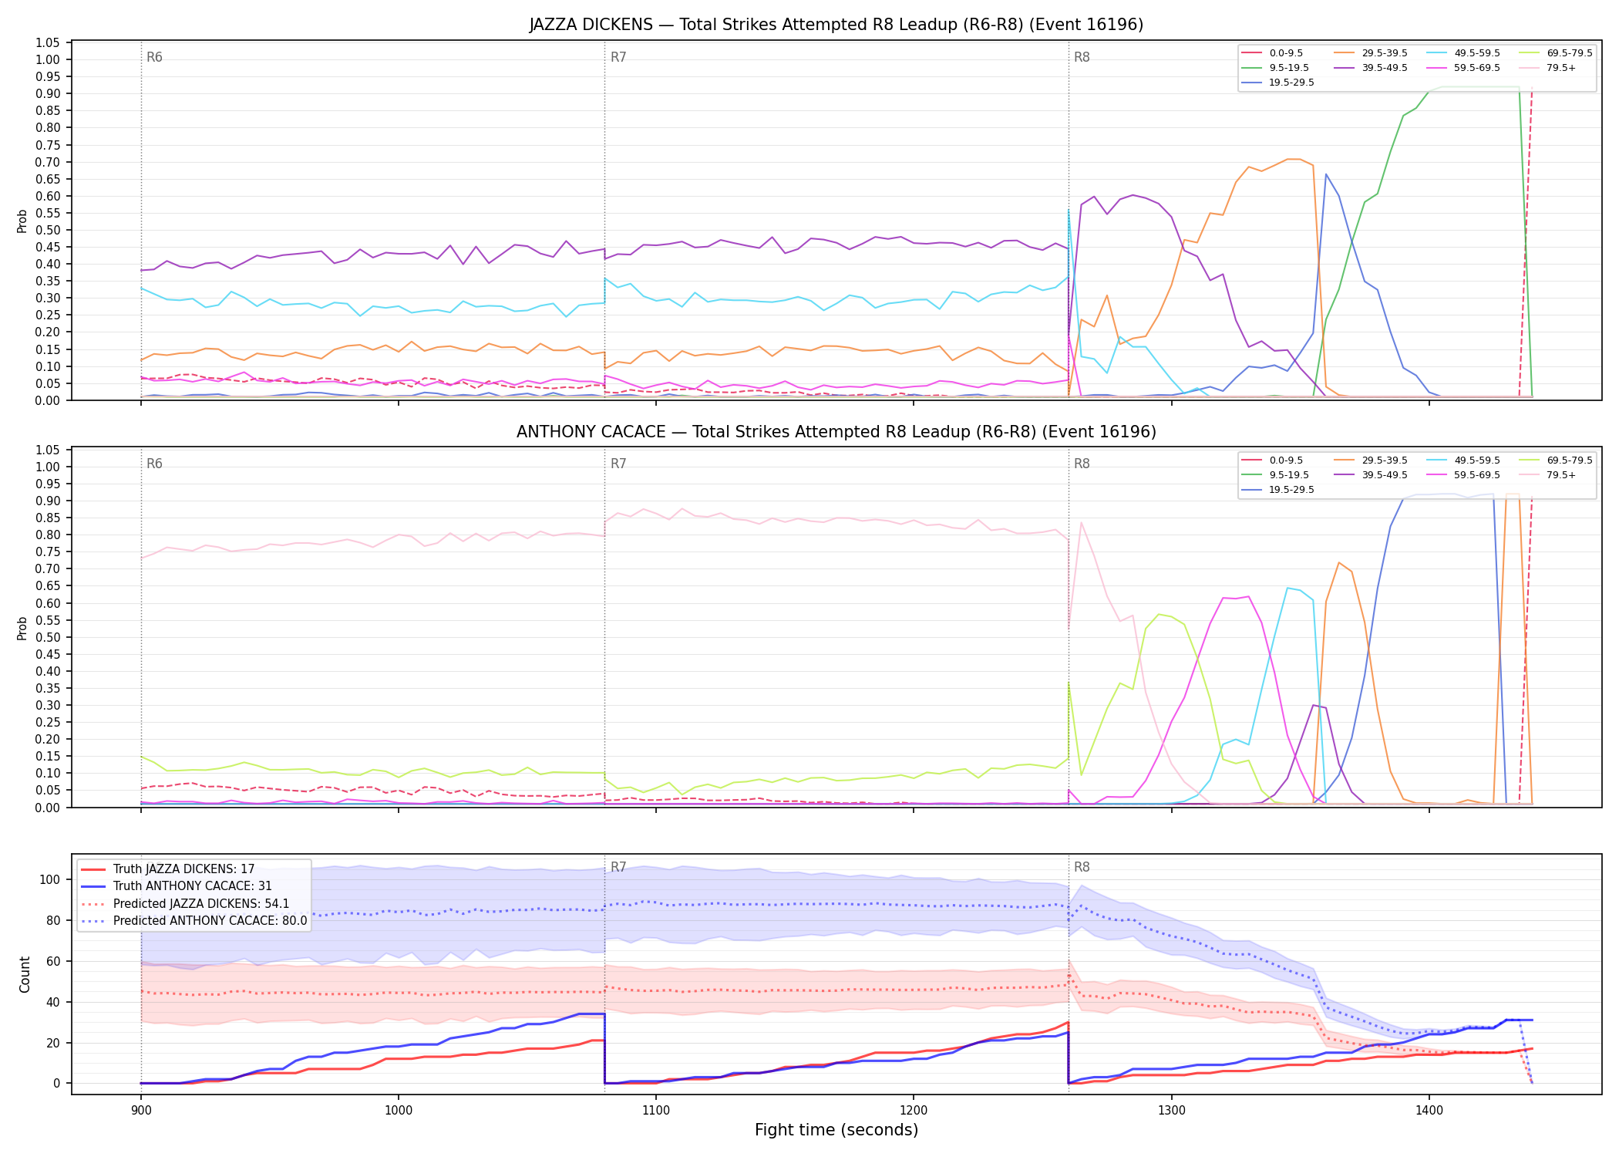Click the R7 round marker in the Count chart

coord(618,867)
